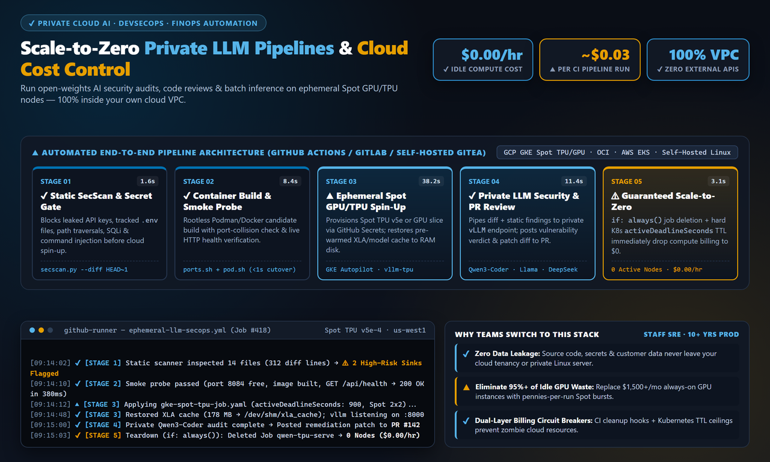The width and height of the screenshot is (770, 462).
Task: Click the STAGE 03 label on the Spin-Up card
Action: (x=341, y=181)
